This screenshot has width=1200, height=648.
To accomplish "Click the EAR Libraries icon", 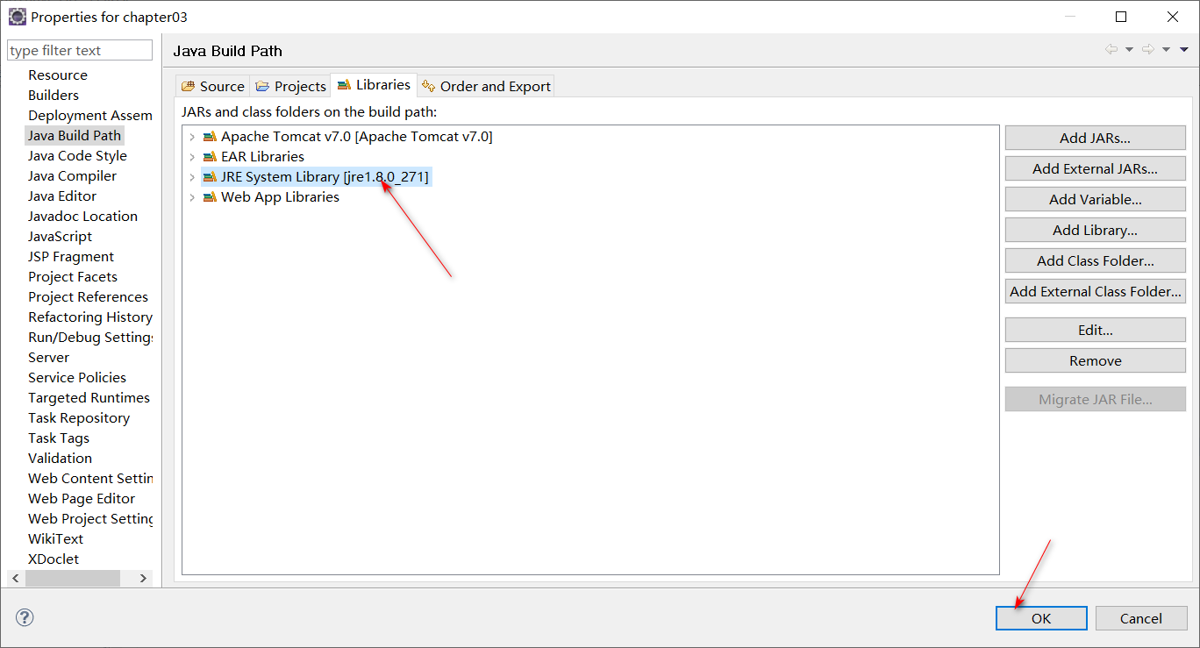I will [x=209, y=157].
